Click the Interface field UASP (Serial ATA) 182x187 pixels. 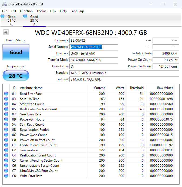(93, 53)
